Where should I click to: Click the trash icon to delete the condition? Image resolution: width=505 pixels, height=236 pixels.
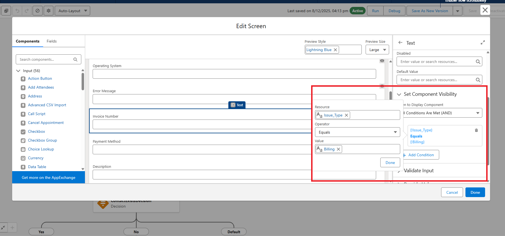tap(476, 130)
